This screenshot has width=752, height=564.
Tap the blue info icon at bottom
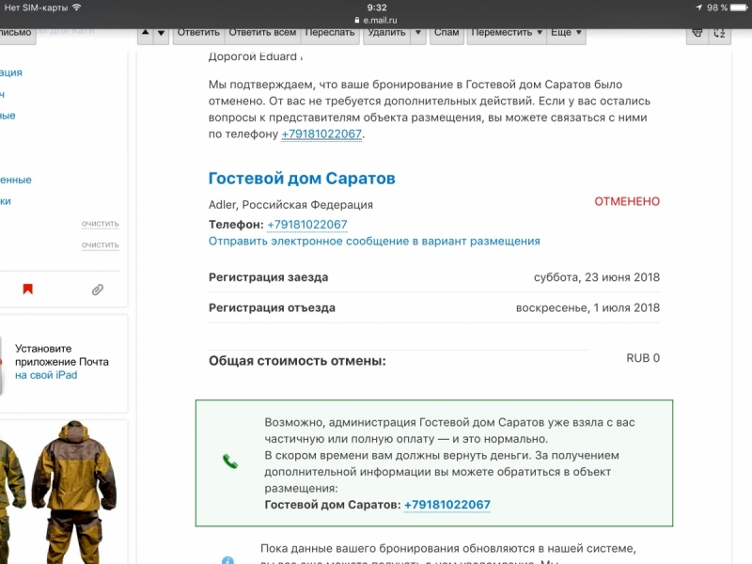(x=227, y=559)
